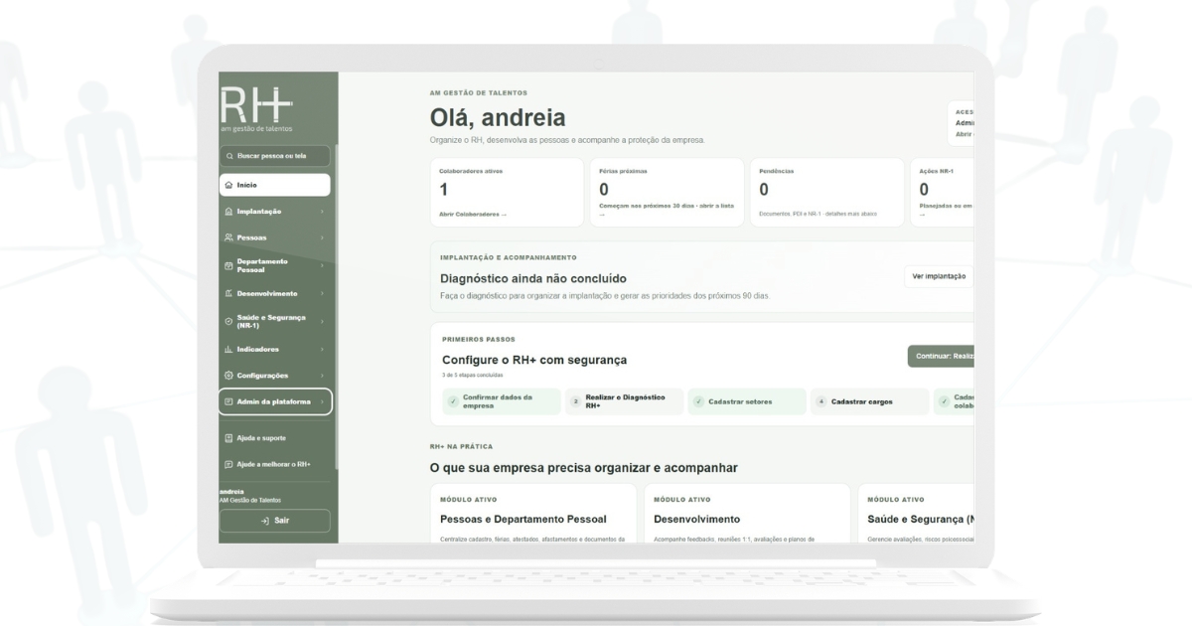The width and height of the screenshot is (1192, 626).
Task: Open the Colaboradores ativos card
Action: [507, 192]
